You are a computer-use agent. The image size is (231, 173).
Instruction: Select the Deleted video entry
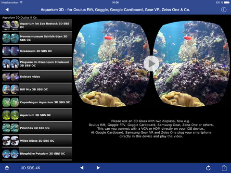click(x=37, y=76)
